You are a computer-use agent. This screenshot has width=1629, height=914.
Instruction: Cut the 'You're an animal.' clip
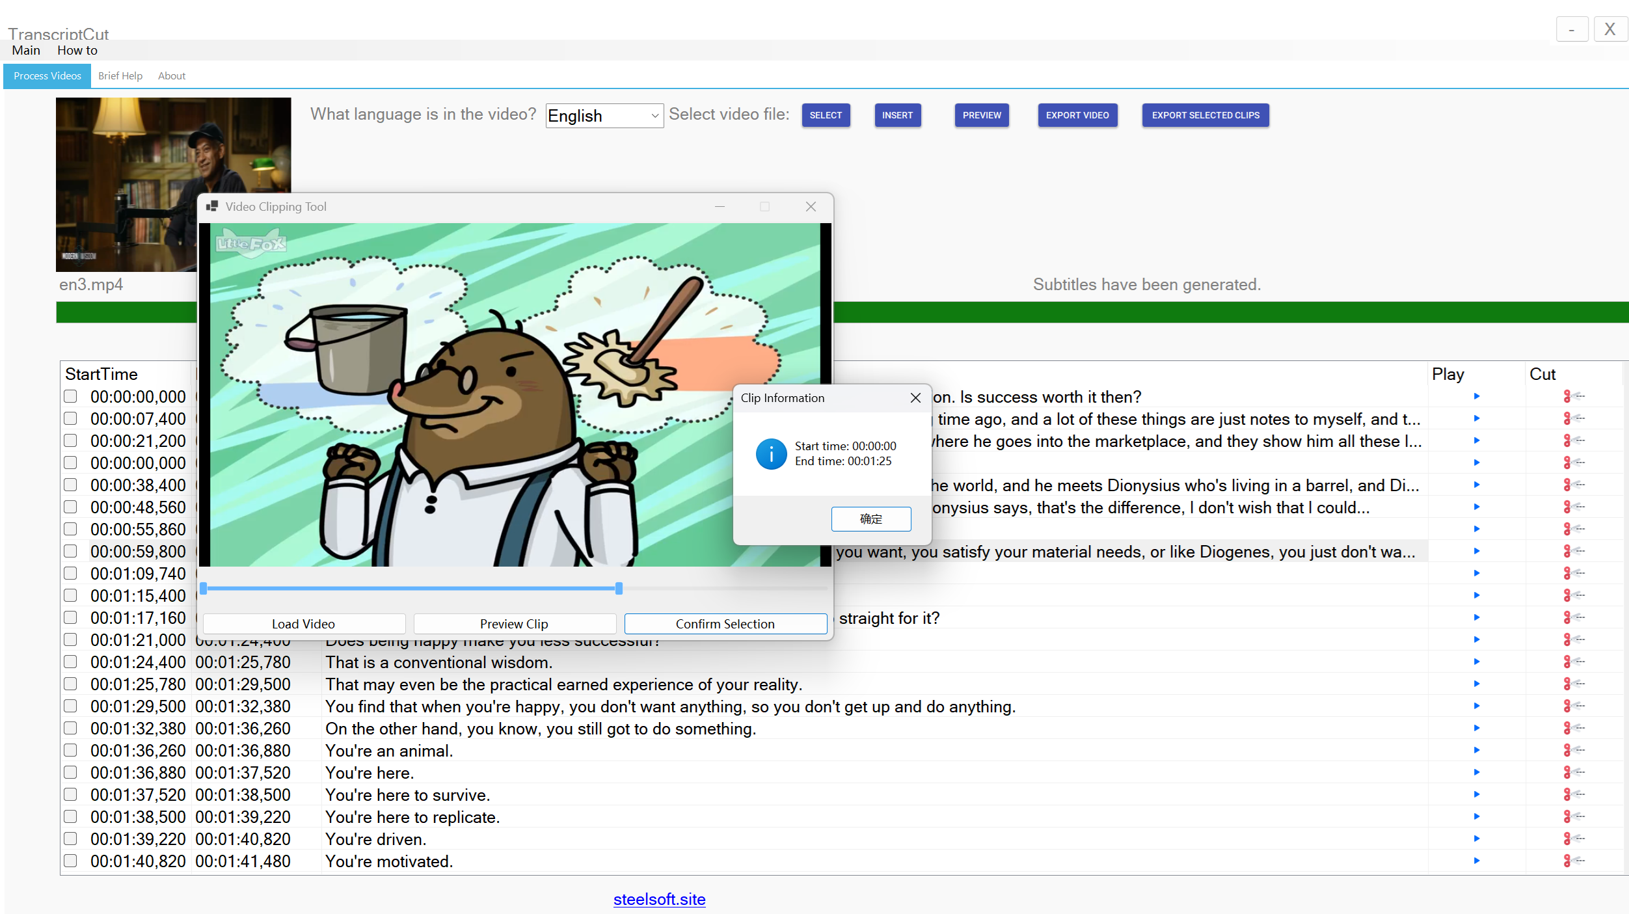[x=1574, y=750]
